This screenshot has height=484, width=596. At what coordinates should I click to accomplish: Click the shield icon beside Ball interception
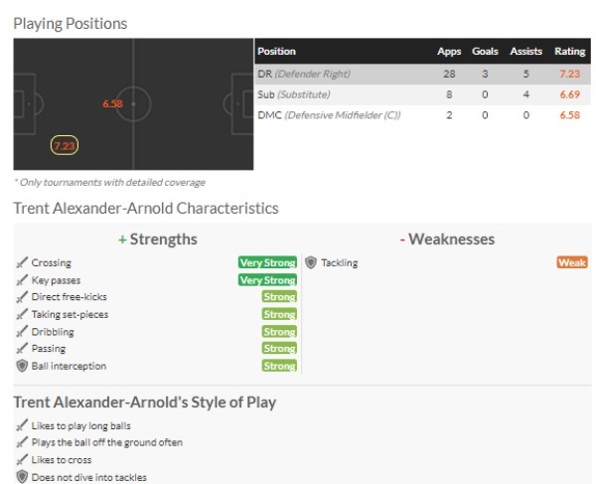(x=21, y=367)
